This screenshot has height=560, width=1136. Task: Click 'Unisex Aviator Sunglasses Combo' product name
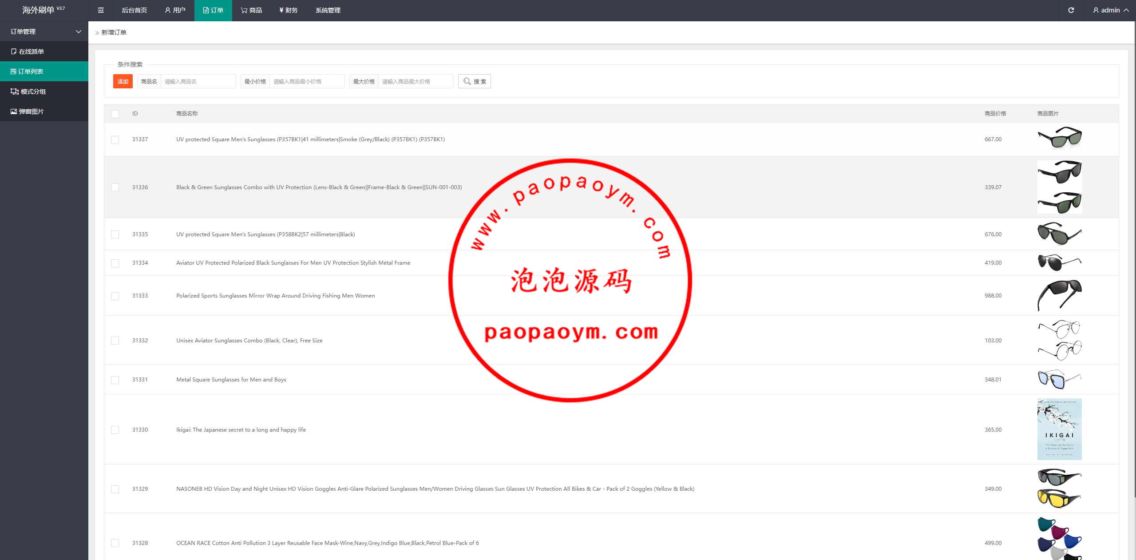coord(249,341)
